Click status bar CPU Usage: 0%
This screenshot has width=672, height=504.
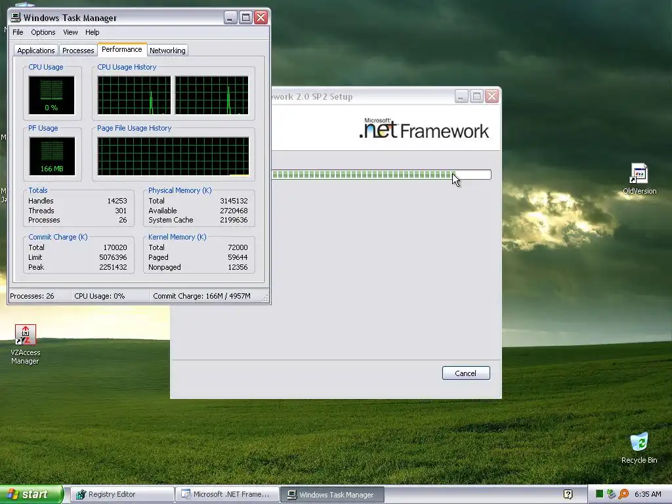tap(100, 296)
